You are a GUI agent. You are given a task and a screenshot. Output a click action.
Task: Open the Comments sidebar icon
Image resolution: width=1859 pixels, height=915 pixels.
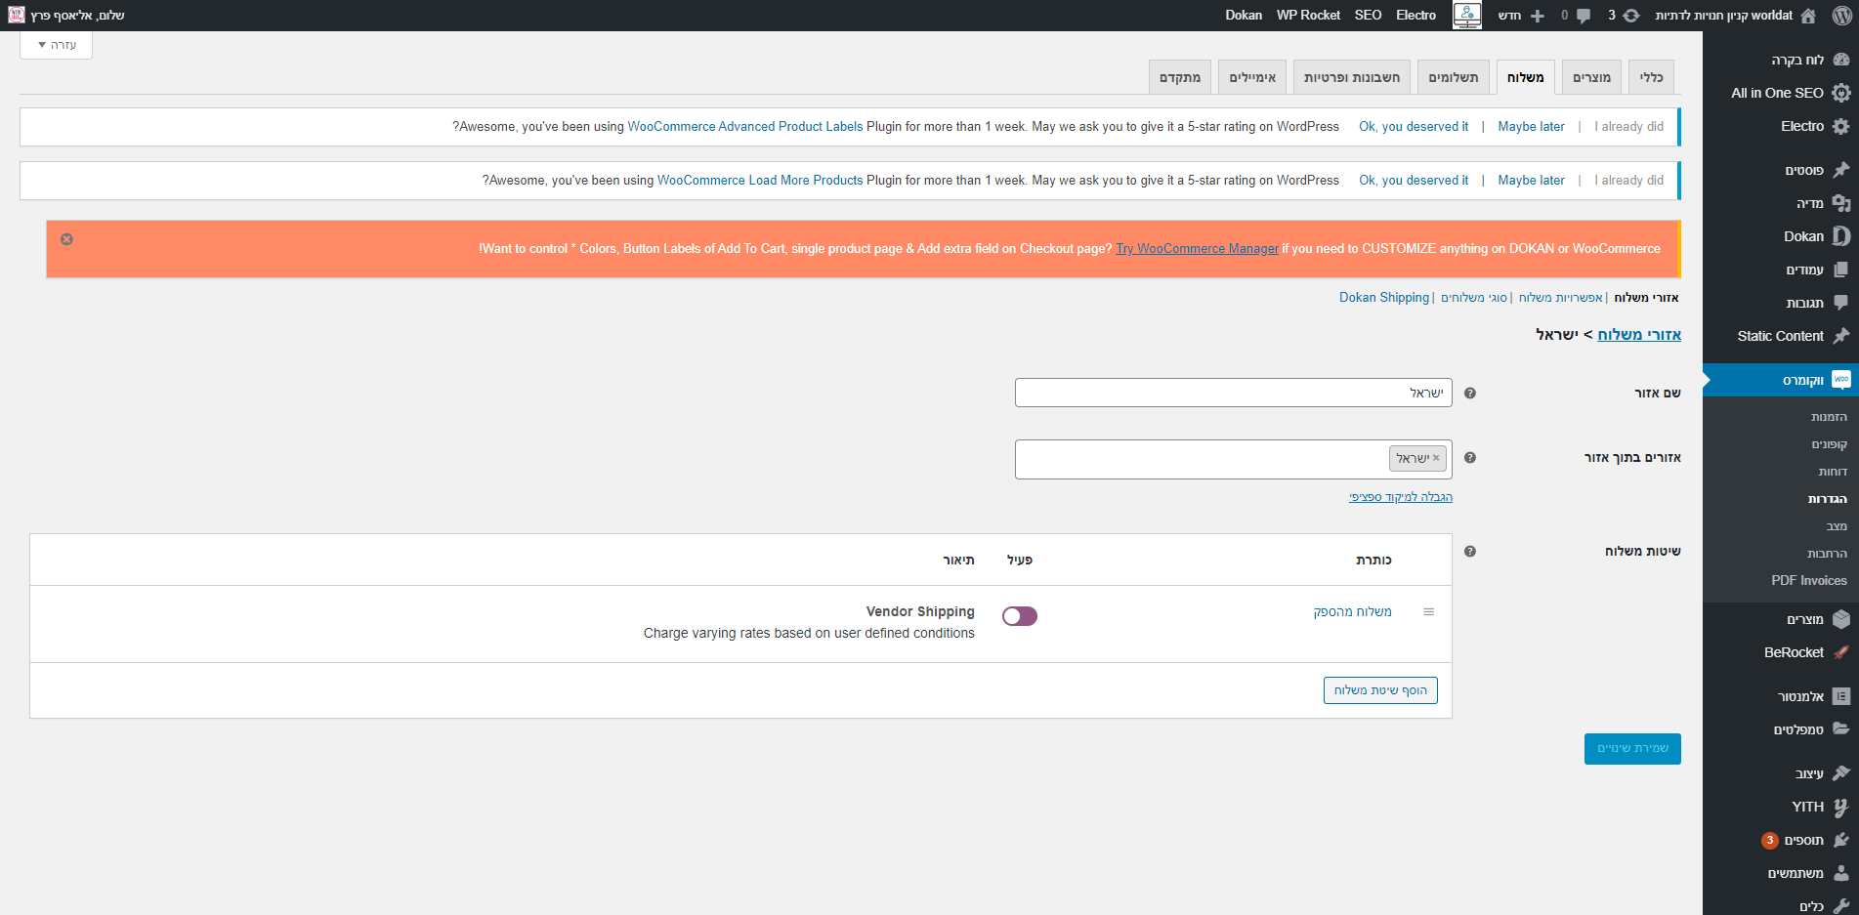pyautogui.click(x=1841, y=303)
